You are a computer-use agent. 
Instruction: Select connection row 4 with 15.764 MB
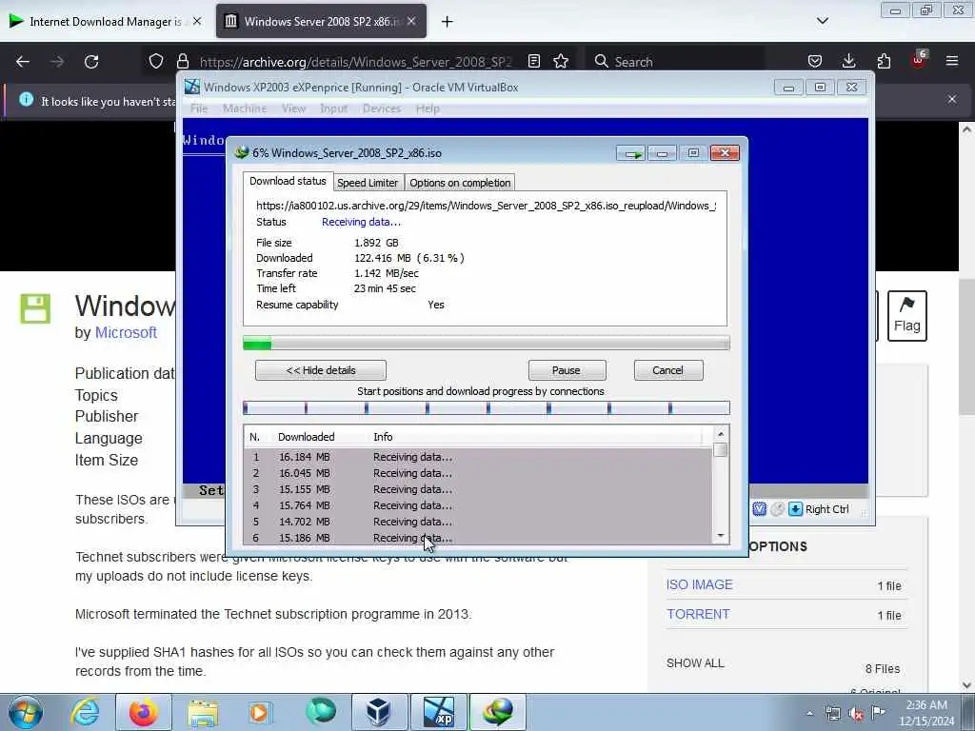478,505
